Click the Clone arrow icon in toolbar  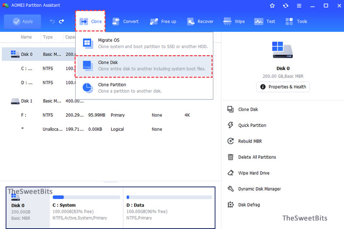pyautogui.click(x=83, y=22)
